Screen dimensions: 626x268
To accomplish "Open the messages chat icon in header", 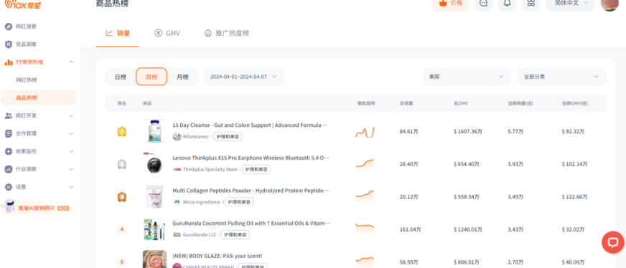I will click(x=483, y=3).
